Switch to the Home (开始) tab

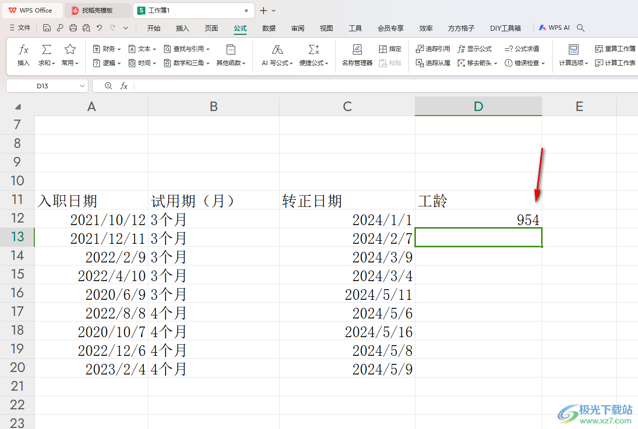pyautogui.click(x=154, y=28)
